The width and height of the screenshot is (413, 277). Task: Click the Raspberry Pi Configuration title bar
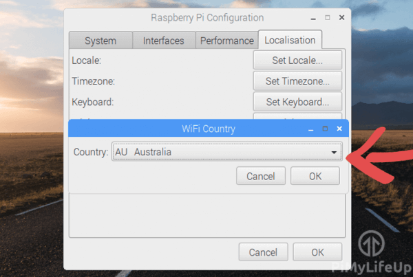pos(206,17)
